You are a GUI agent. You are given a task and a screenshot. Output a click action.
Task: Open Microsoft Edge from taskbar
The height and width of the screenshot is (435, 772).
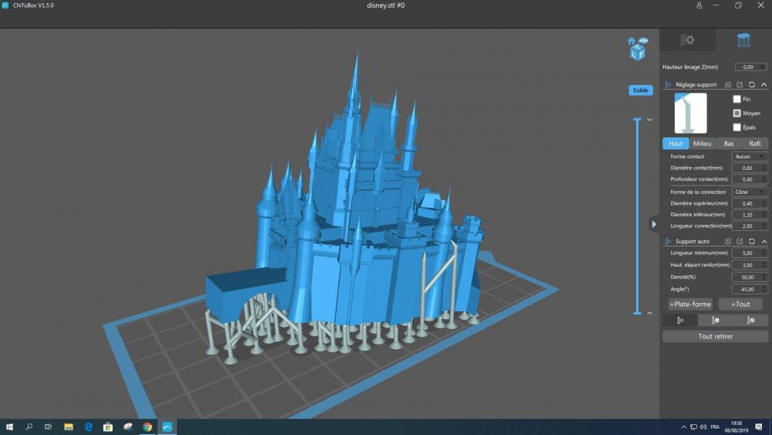click(89, 427)
